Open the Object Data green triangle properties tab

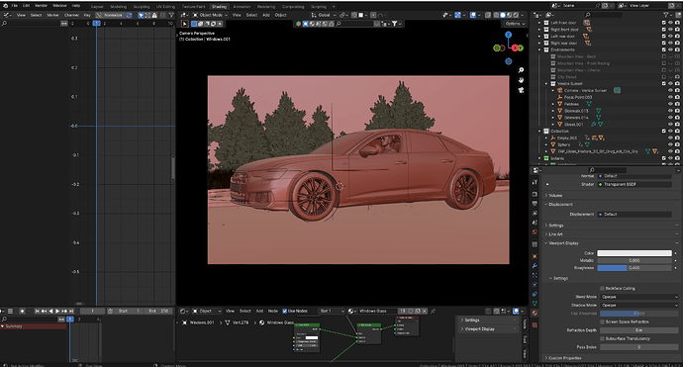point(535,304)
